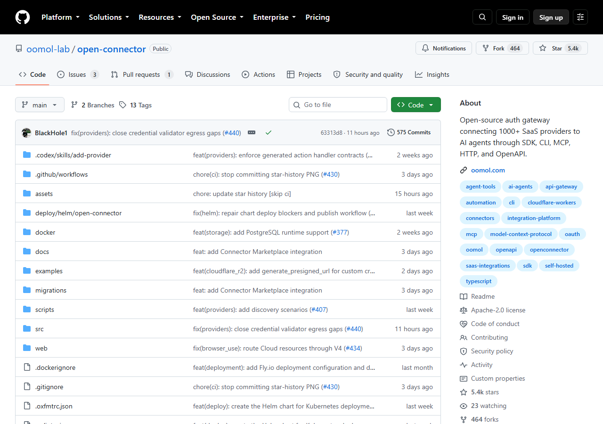
Task: Open the deploy/helm/open-connector folder
Action: (78, 213)
